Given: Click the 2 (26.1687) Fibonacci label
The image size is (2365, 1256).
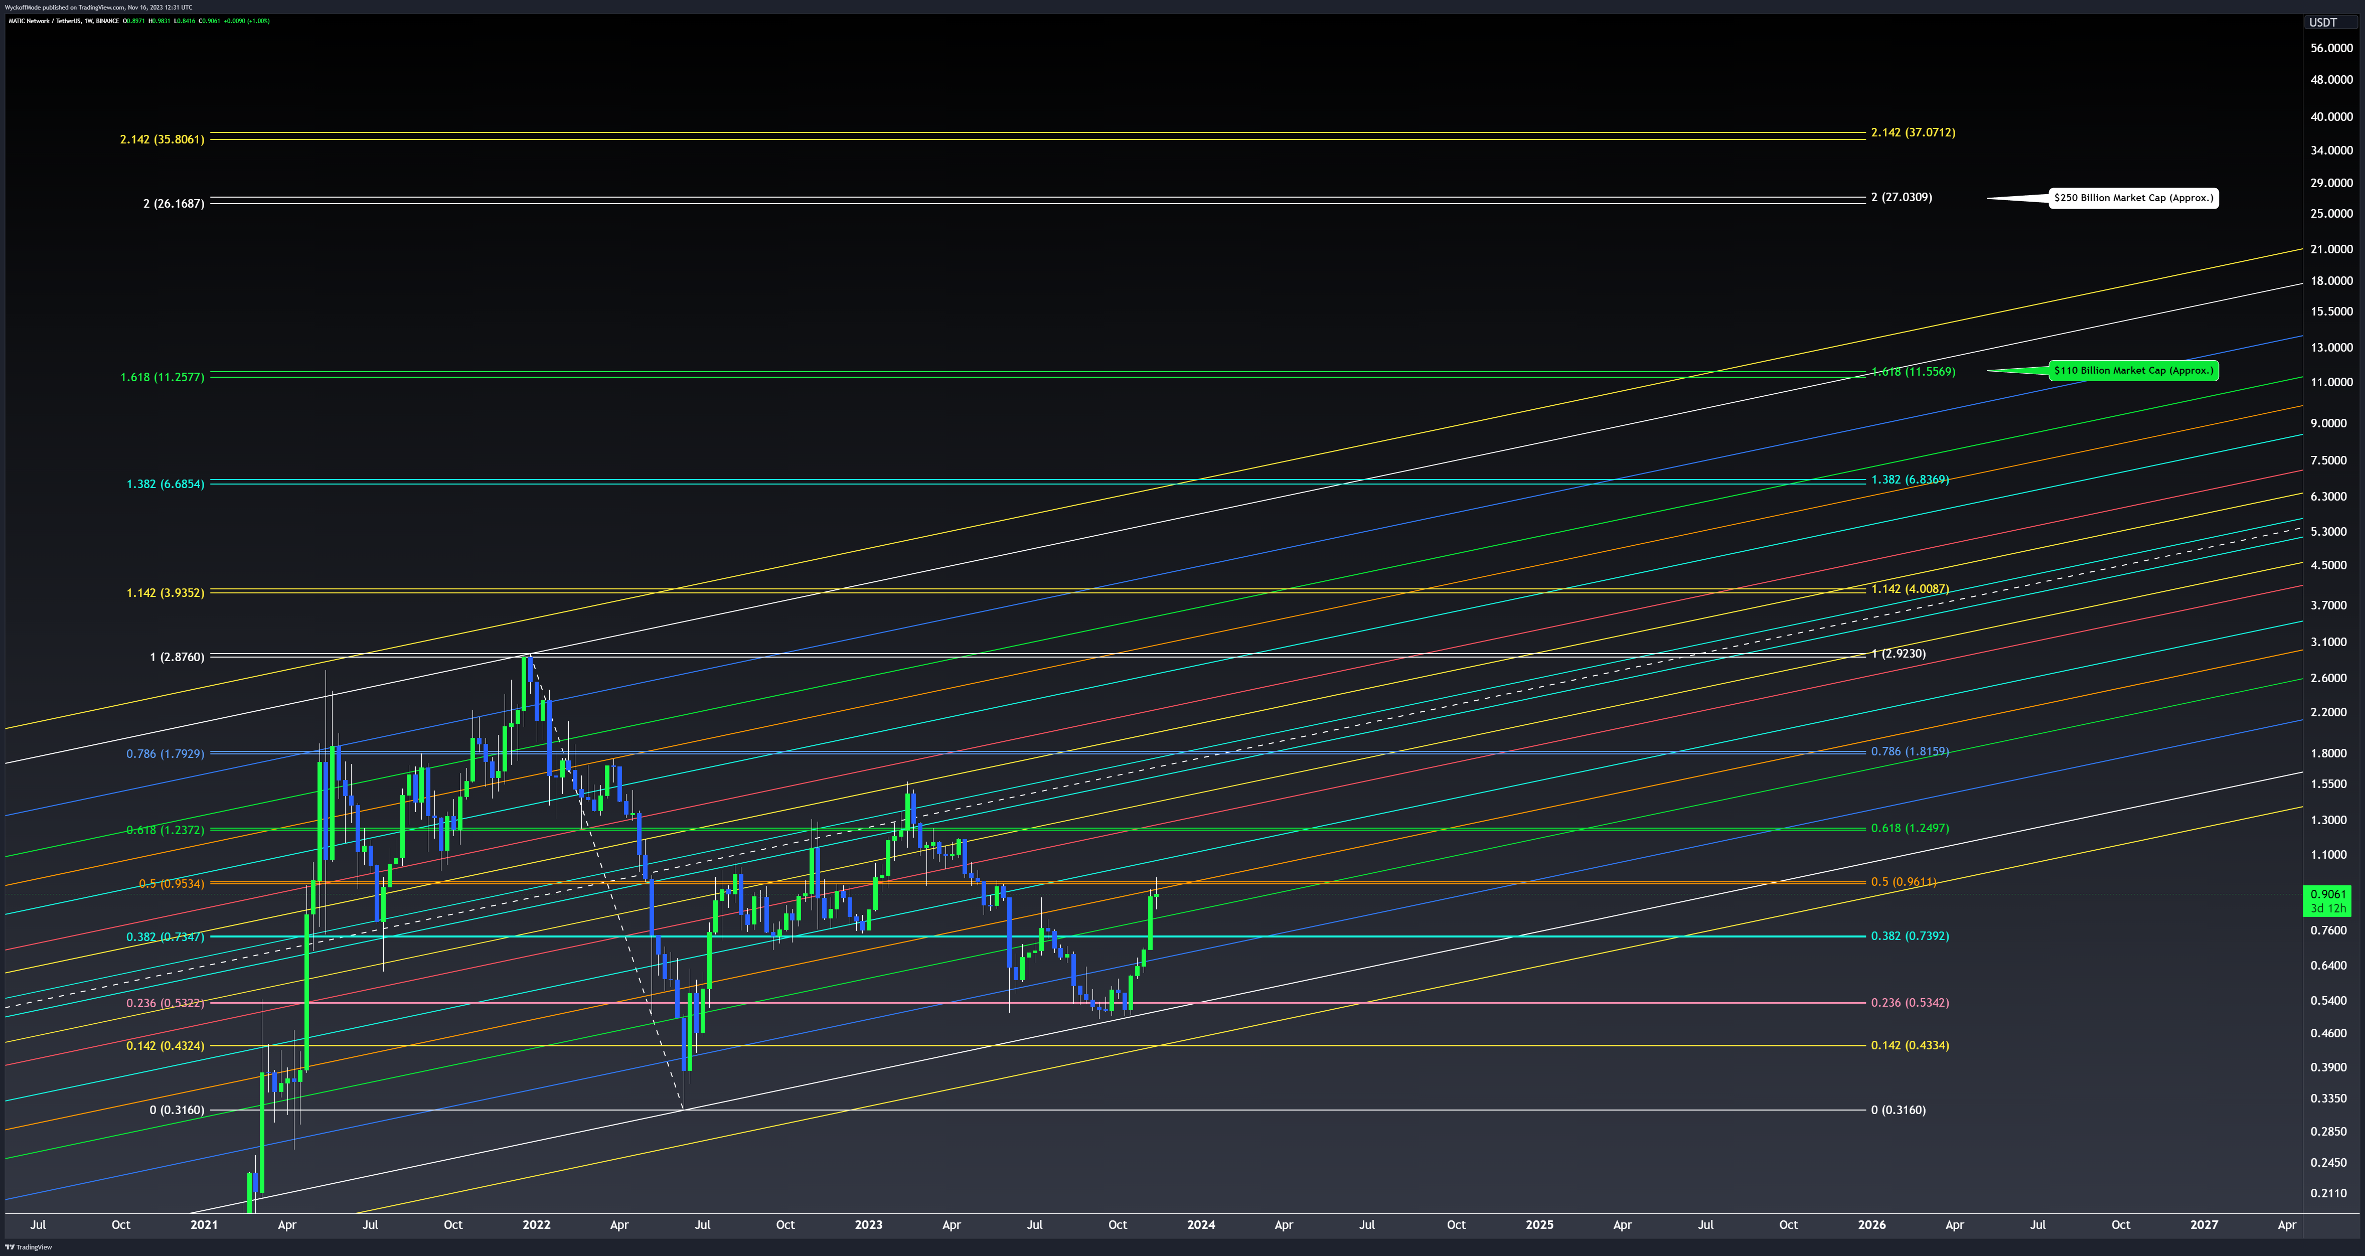Looking at the screenshot, I should (174, 203).
